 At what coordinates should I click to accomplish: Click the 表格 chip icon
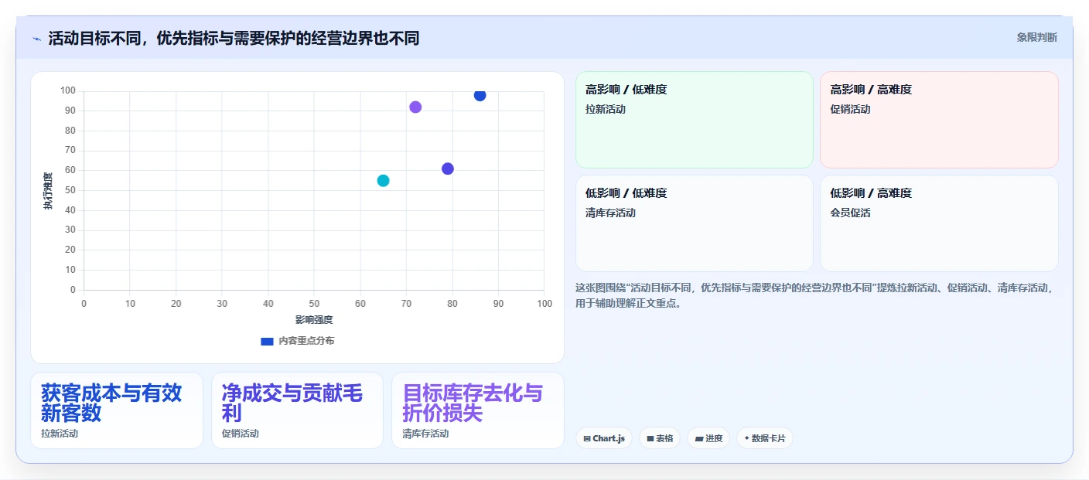(650, 439)
